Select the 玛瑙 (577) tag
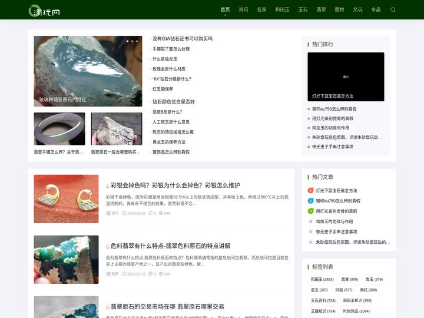Viewport: 424px width, 318px height. coord(344,290)
